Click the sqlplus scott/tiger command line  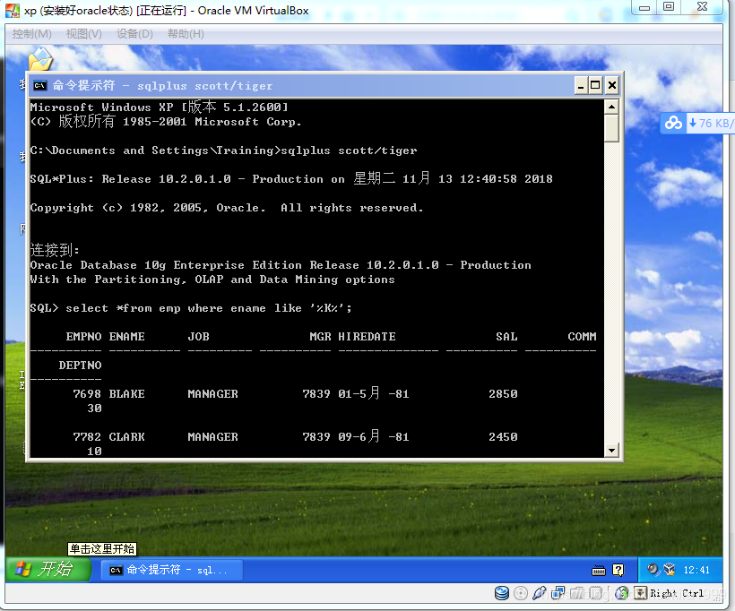[x=223, y=151]
